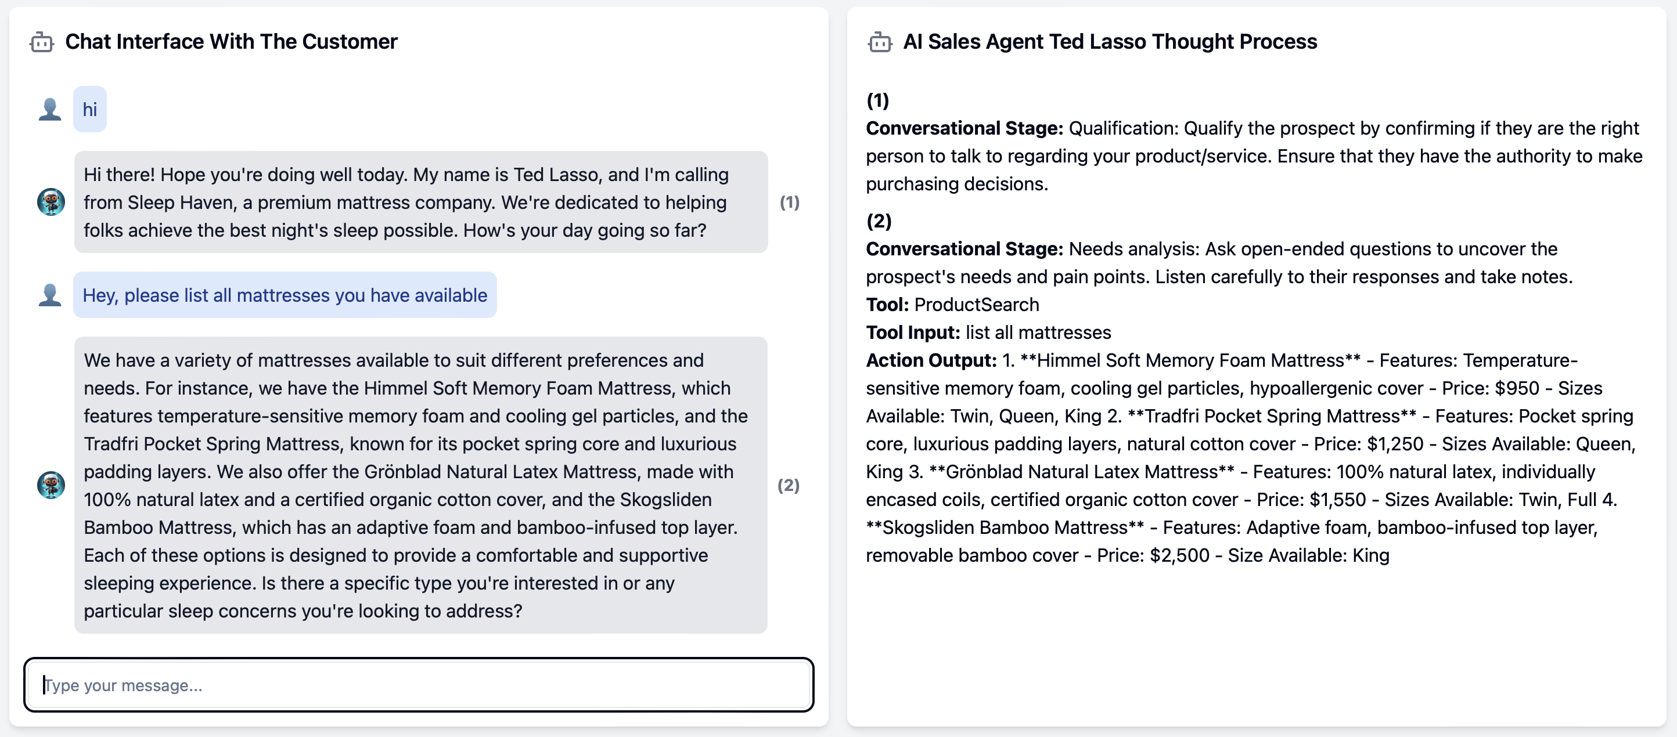Click the "AI Sales Agent Ted Lasso Thought Process" heading

[x=1110, y=42]
